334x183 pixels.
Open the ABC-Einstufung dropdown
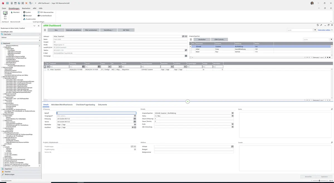(232, 127)
